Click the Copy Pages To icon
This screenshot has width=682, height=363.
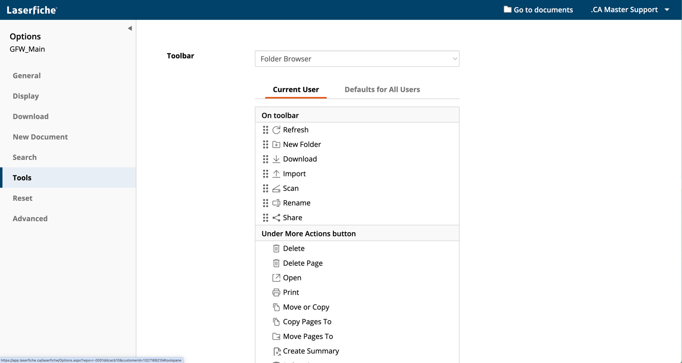276,322
